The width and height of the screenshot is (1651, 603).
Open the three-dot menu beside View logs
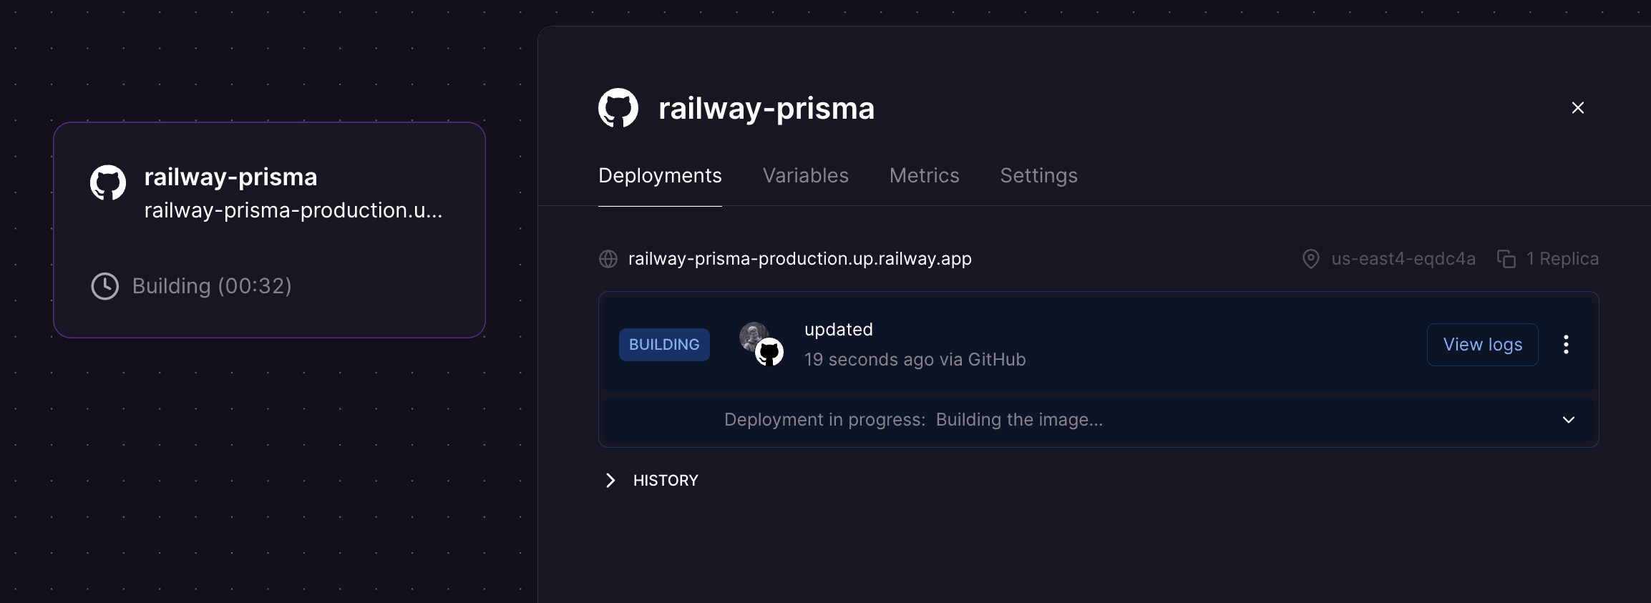[x=1567, y=344]
